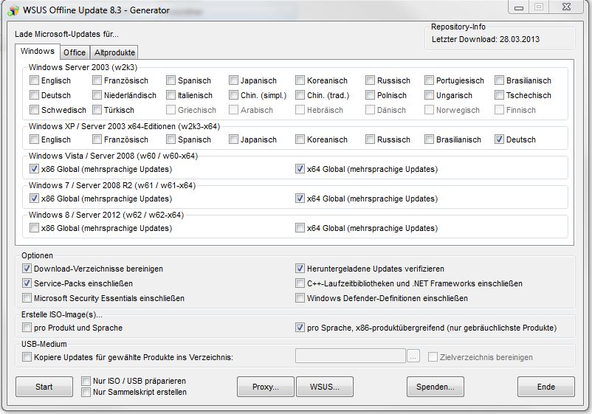
Task: Open the Altprodukte tab
Action: [x=114, y=52]
